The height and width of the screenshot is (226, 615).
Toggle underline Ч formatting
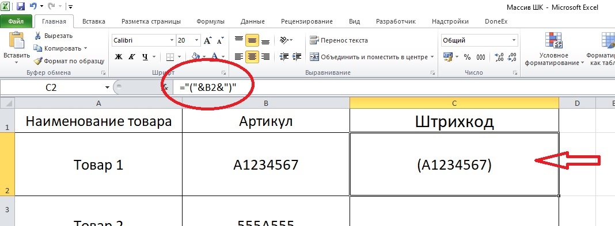145,57
